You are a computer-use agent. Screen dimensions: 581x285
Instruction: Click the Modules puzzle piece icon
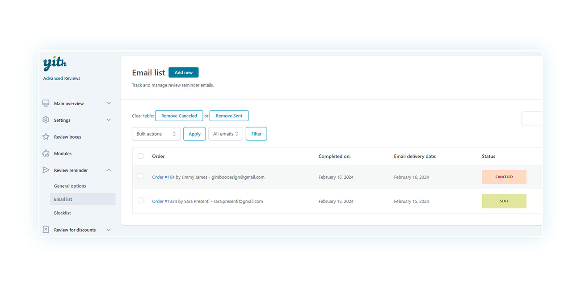tap(46, 153)
